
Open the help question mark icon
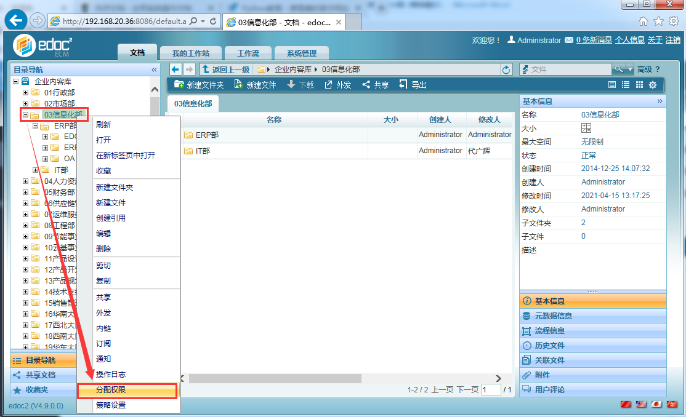click(658, 69)
